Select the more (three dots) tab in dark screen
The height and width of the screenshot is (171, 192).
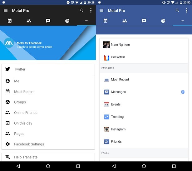click(86, 21)
